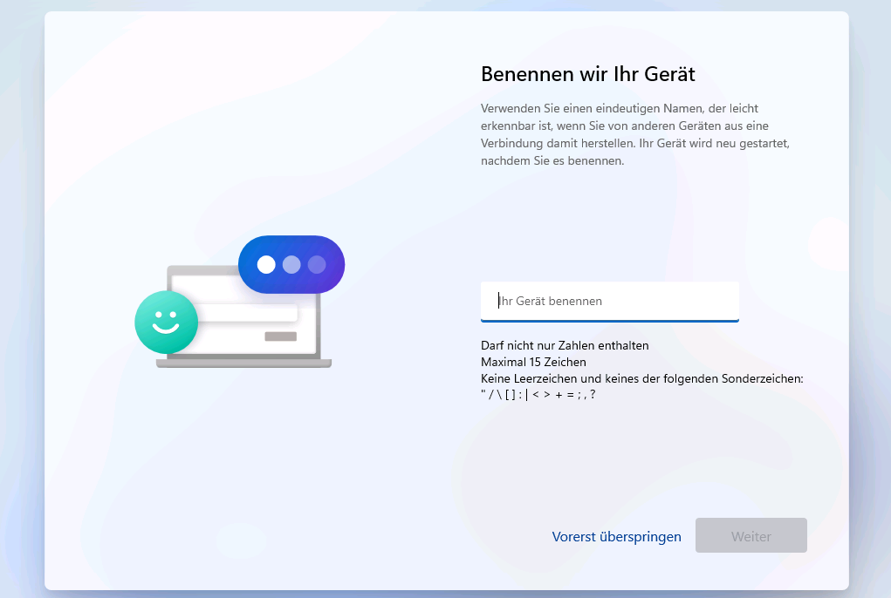Click the greyed-out Weiter button
The height and width of the screenshot is (598, 891).
(750, 535)
